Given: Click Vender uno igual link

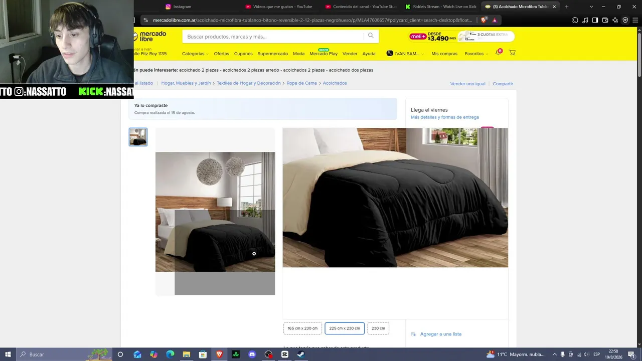Looking at the screenshot, I should [468, 84].
